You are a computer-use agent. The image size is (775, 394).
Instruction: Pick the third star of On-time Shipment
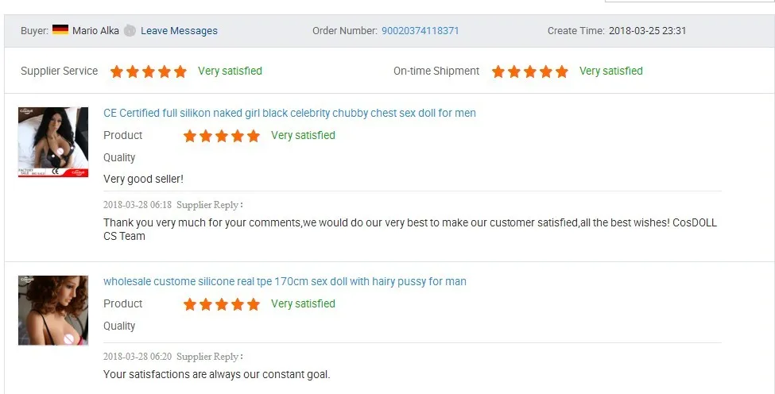530,71
